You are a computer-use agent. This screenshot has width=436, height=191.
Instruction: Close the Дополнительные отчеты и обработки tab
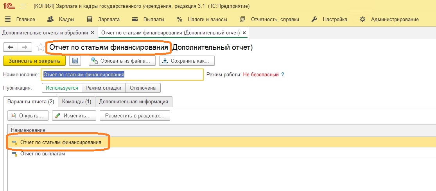coord(93,32)
